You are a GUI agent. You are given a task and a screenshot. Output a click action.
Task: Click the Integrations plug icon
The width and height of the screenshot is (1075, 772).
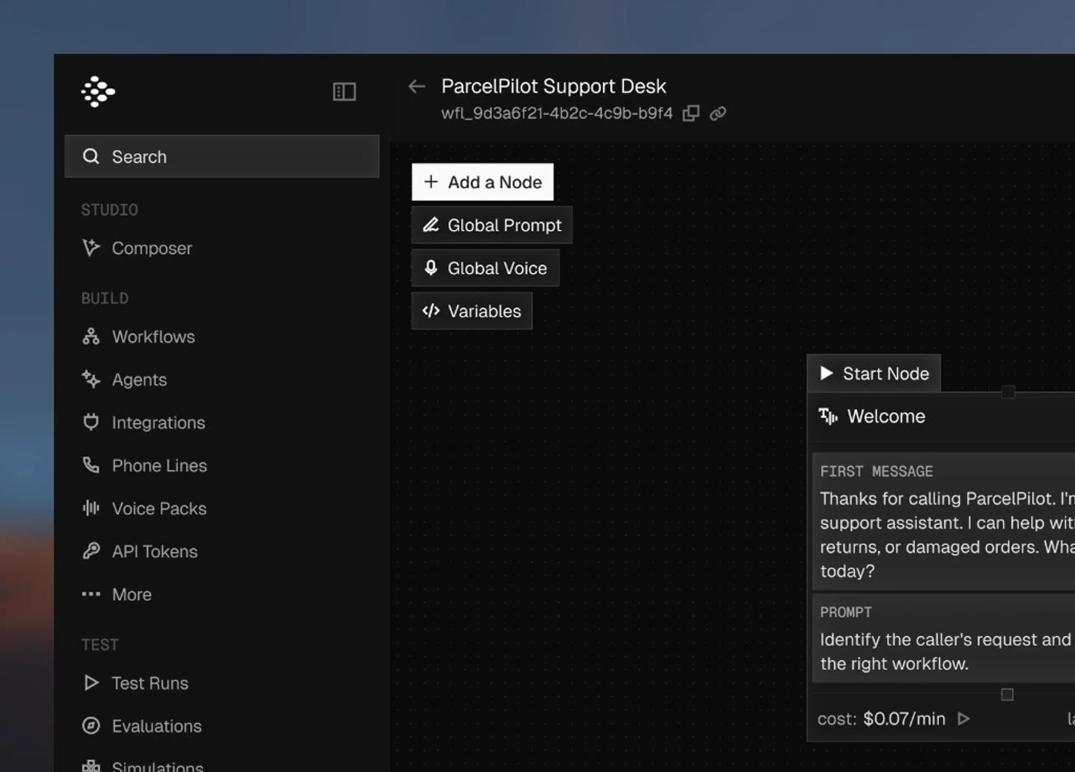click(91, 422)
